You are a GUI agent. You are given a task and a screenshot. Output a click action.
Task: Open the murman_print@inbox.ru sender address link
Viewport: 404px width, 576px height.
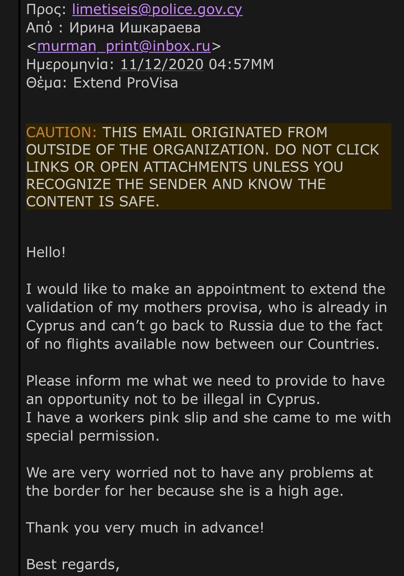(x=124, y=46)
